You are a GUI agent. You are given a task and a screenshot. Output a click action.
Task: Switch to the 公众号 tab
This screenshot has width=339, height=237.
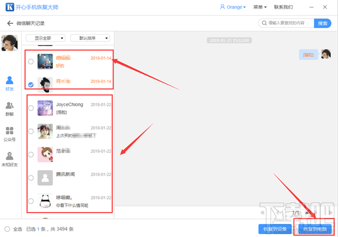(x=10, y=134)
